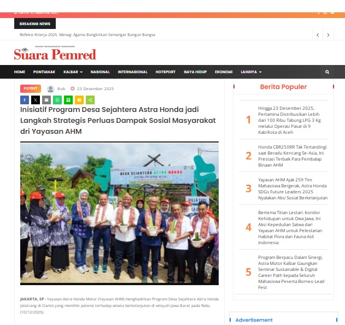This screenshot has height=325, width=345.
Task: Open the Honda CBR250RR popular news link
Action: 292,156
